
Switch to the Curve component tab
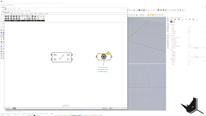click(27, 14)
